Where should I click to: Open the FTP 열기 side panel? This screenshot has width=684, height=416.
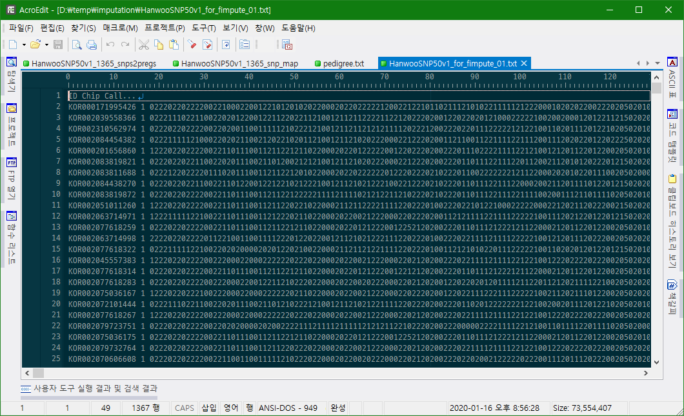point(12,179)
